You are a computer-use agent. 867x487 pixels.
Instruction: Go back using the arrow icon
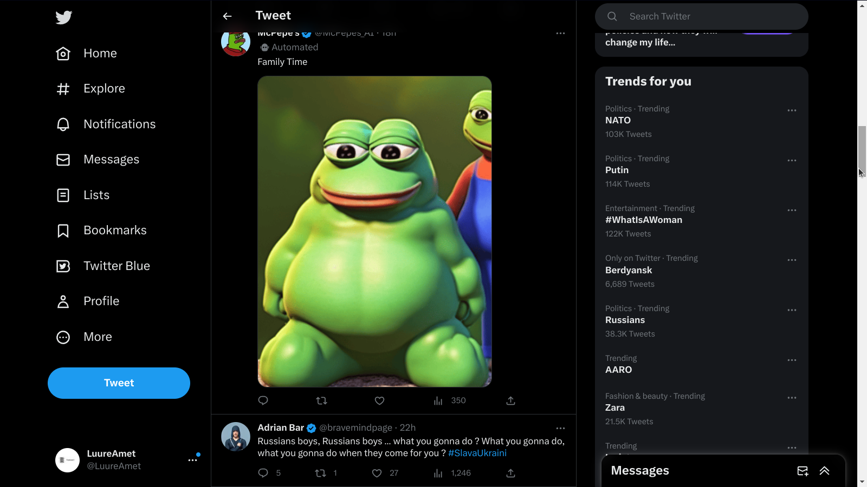tap(227, 16)
